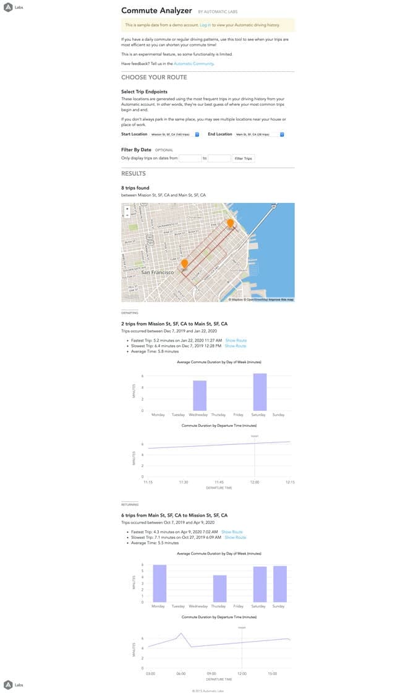Click the end location map pin near Main St
This screenshot has width=416, height=693.
coord(230,223)
